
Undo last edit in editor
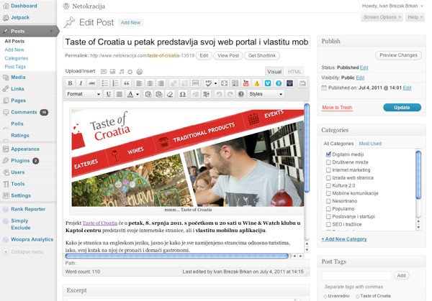[219, 94]
